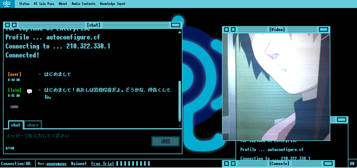Screen dimensions: 357x168
Task: Click the second square icon in chat window title bar
Action: (14, 25)
